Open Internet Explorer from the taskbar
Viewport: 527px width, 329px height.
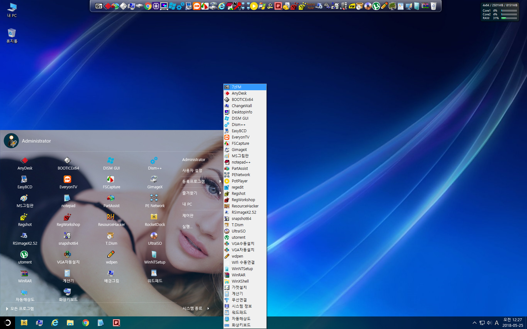55,323
